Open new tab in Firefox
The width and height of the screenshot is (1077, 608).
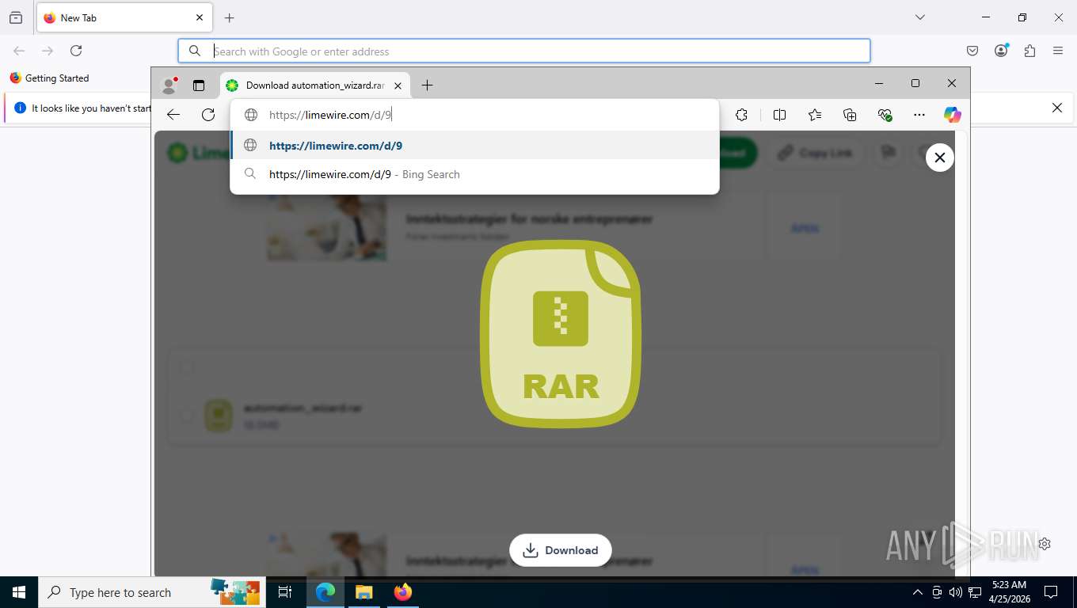[230, 17]
